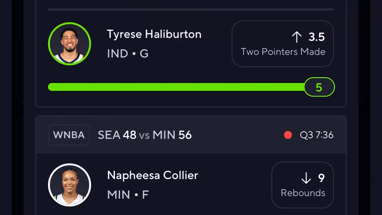Tap the SEA 48 team score
This screenshot has height=215, width=382.
pos(117,135)
